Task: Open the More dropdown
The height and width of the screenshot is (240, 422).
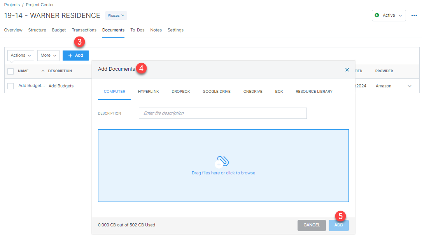Action: 48,55
